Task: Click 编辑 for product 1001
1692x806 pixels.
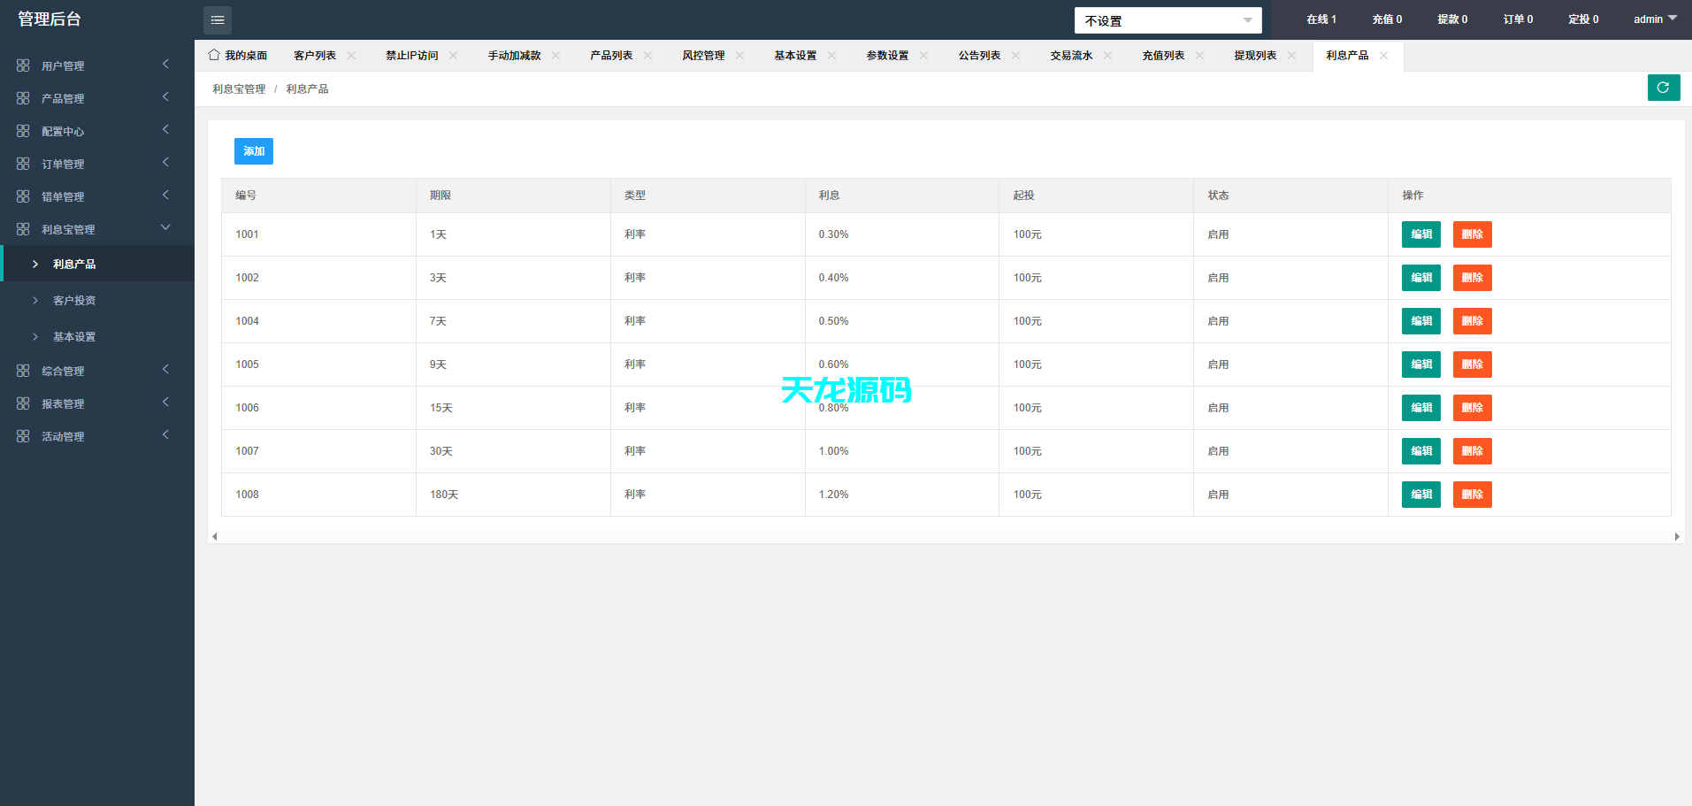Action: tap(1420, 234)
